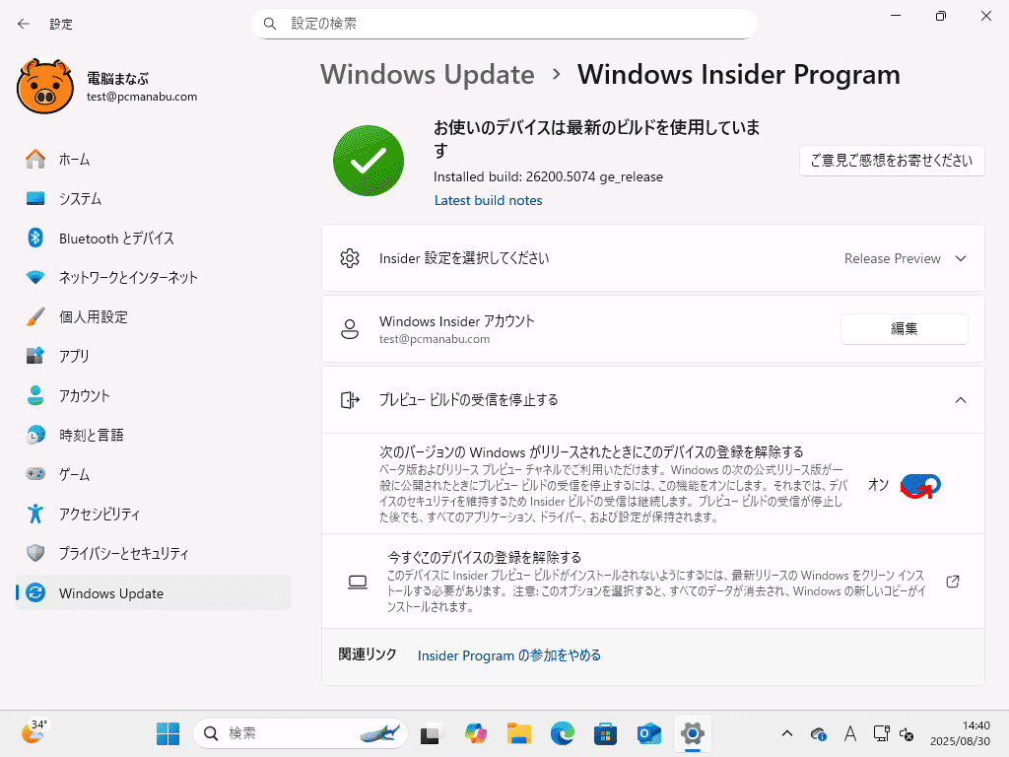Open Task View on the taskbar
This screenshot has width=1009, height=757.
(432, 733)
